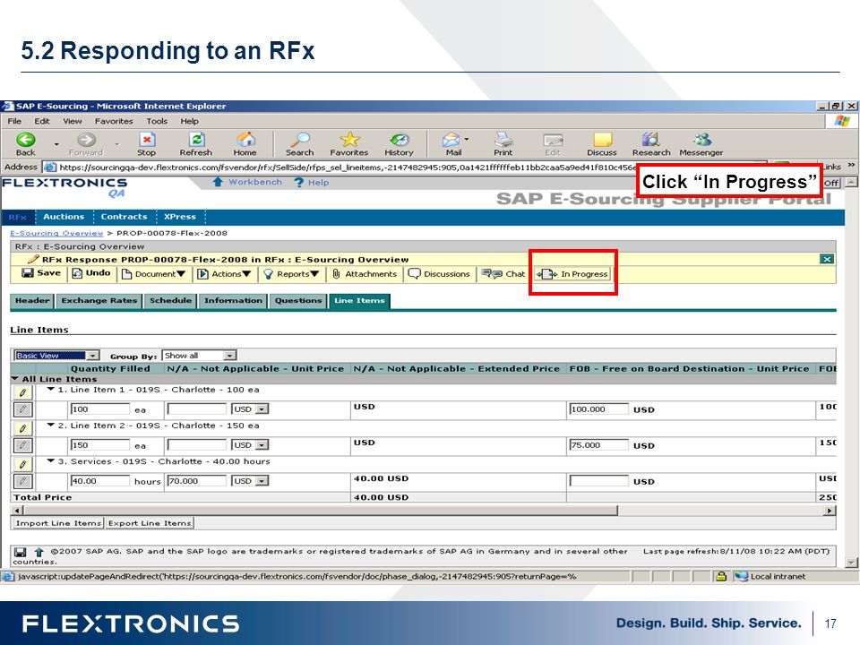
Task: Open the Document dropdown menu
Action: coord(153,274)
